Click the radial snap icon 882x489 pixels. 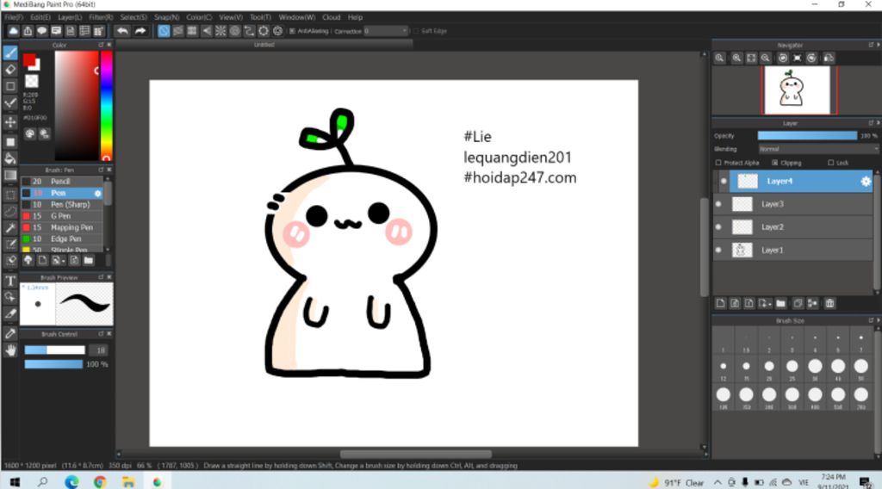point(220,31)
